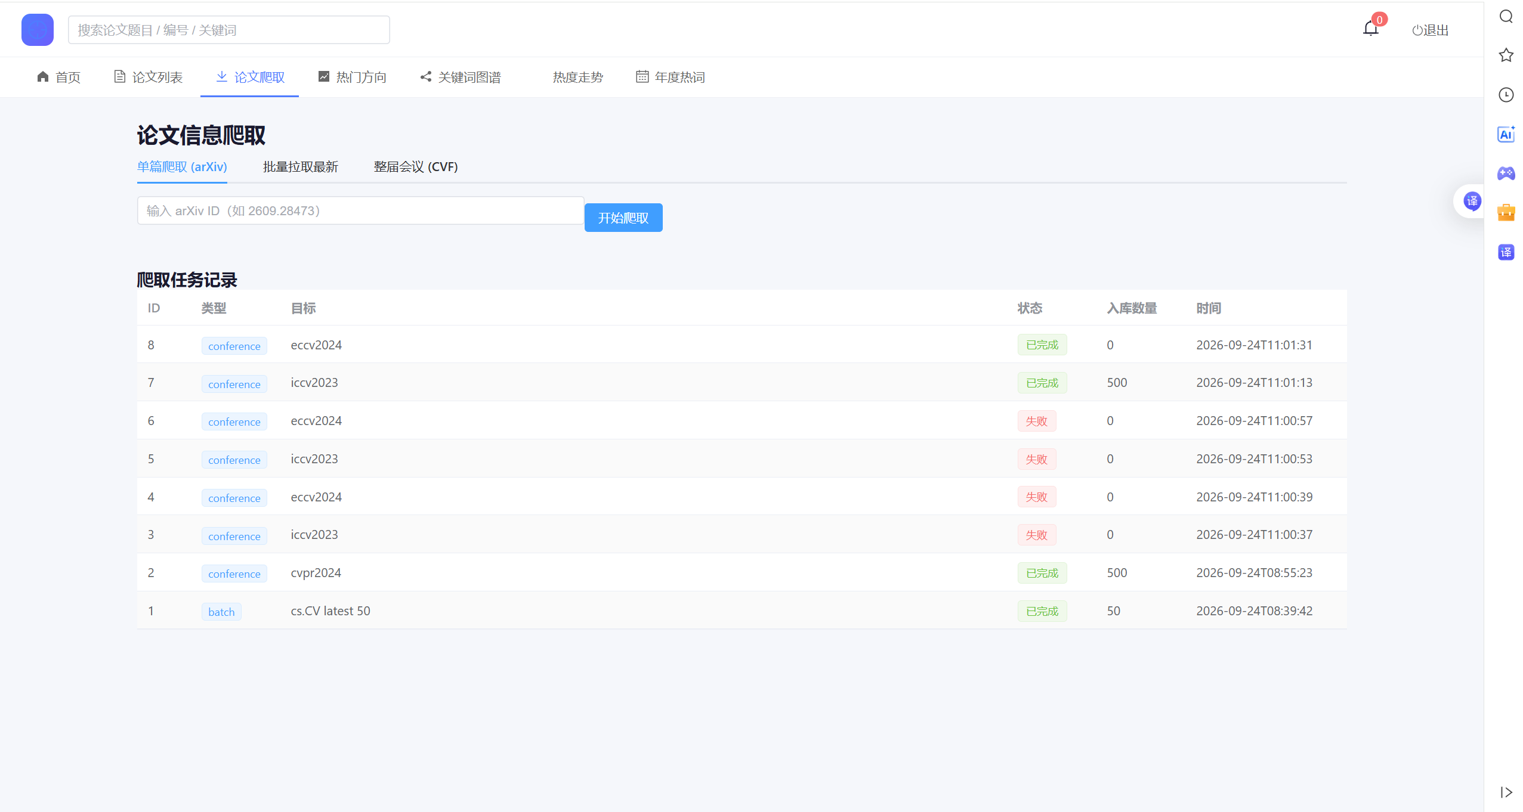Click the 开始爬取 button
Screen dimensions: 1523x812
(x=623, y=218)
